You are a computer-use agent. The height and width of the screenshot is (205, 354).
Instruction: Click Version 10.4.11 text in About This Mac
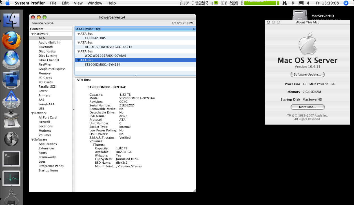tap(307, 67)
